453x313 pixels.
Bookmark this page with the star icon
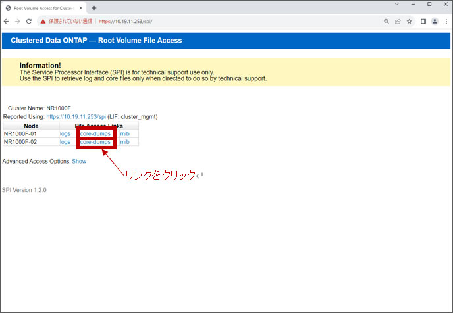409,21
